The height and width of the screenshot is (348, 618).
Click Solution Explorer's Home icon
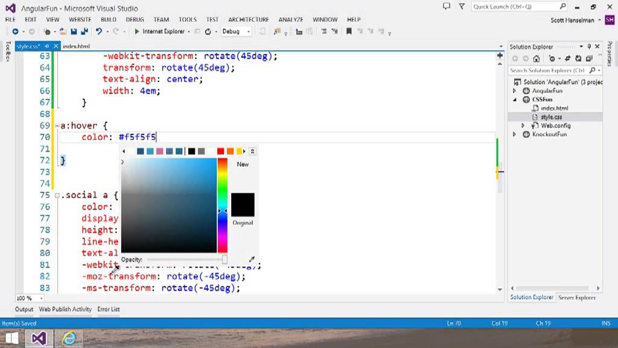[x=536, y=59]
